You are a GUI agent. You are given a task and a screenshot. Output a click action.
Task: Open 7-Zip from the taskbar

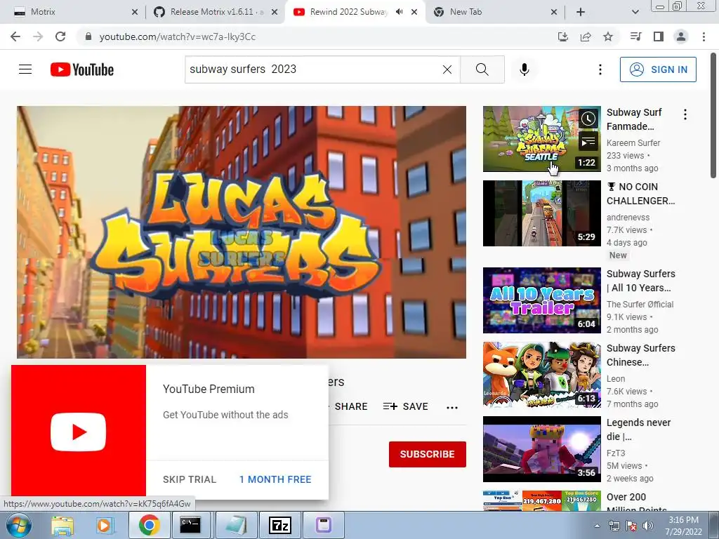point(279,525)
